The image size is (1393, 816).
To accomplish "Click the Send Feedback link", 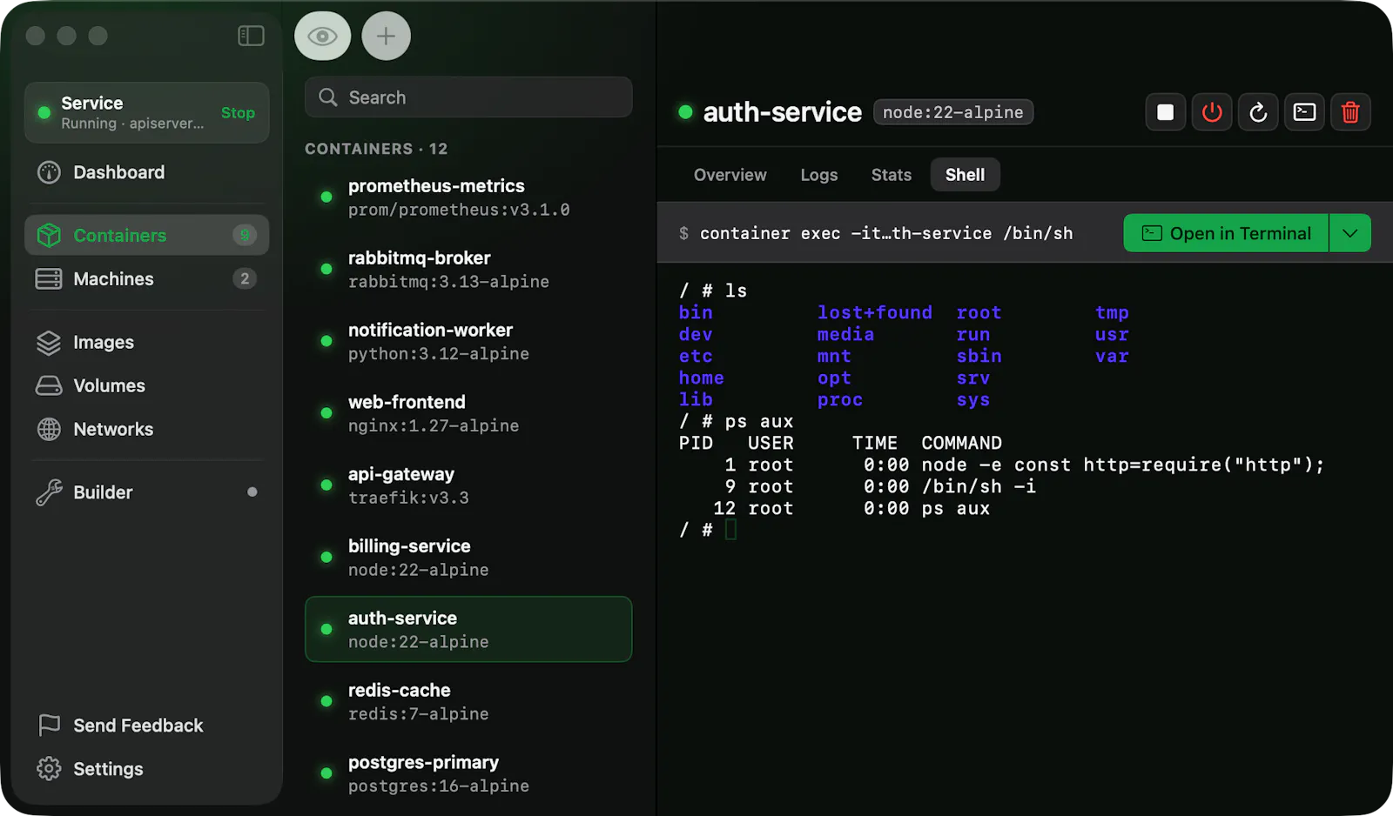I will point(138,726).
